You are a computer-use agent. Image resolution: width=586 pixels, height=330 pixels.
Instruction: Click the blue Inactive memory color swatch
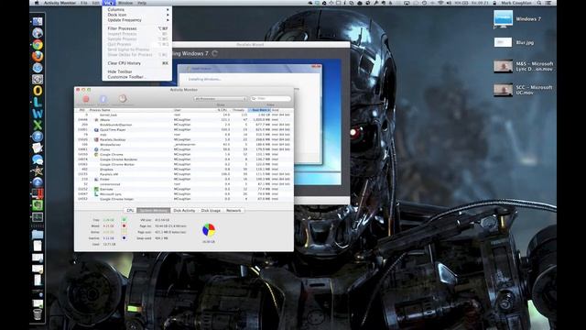(x=125, y=238)
